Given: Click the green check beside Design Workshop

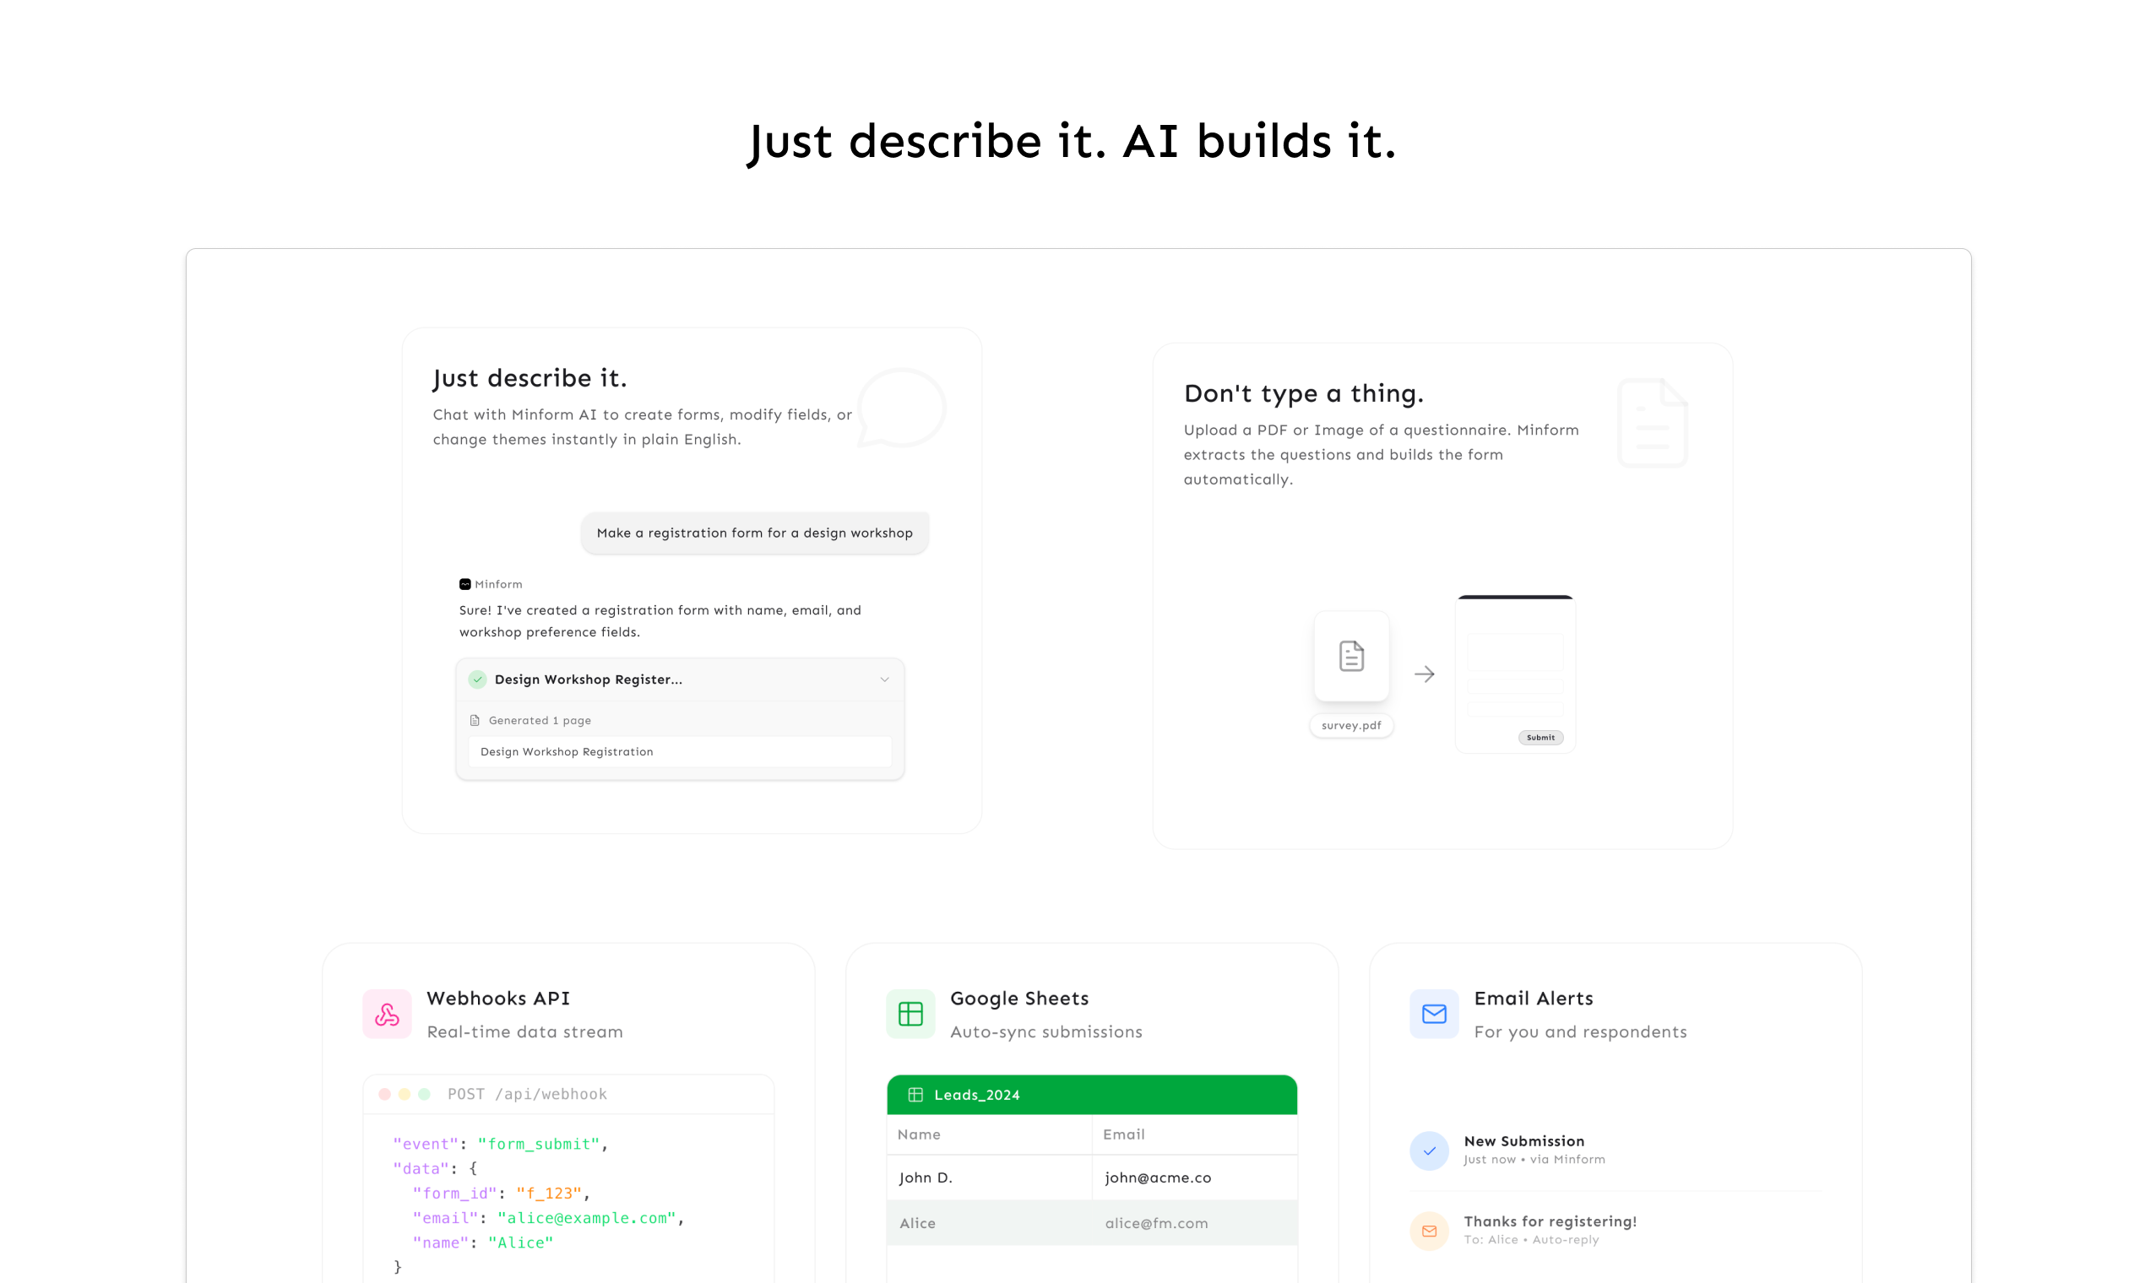Looking at the screenshot, I should tap(477, 679).
